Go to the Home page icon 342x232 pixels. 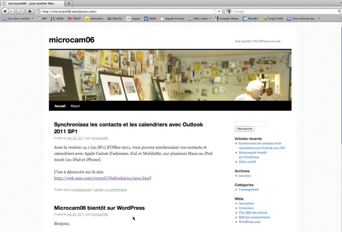(30, 11)
